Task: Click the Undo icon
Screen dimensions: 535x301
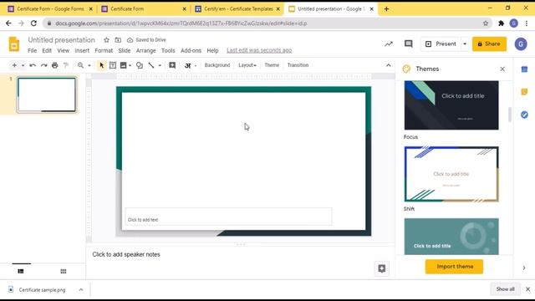Action: tap(33, 65)
